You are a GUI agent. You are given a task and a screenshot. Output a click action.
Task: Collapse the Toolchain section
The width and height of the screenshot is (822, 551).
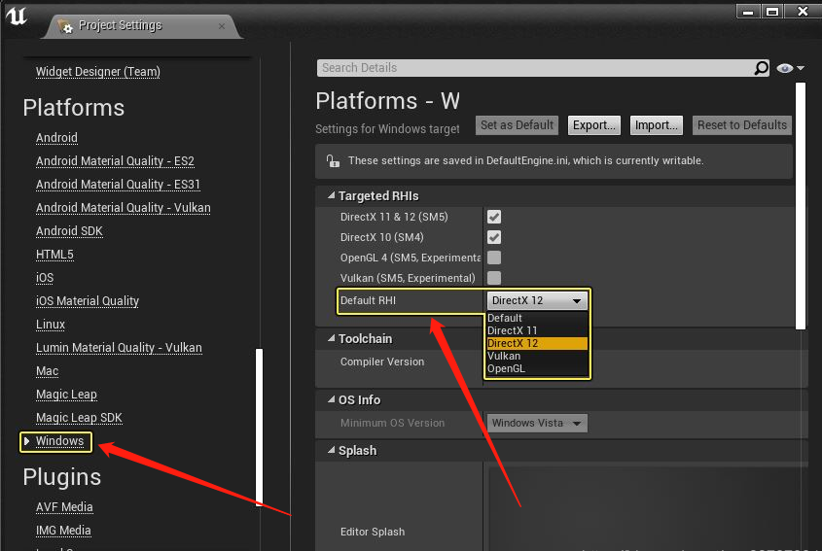(x=331, y=338)
